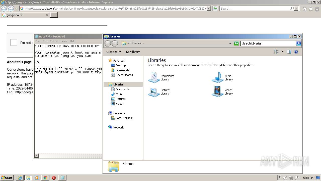This screenshot has width=321, height=181.
Task: Select Local Disk (C:) in navigation pane
Action: 124,118
